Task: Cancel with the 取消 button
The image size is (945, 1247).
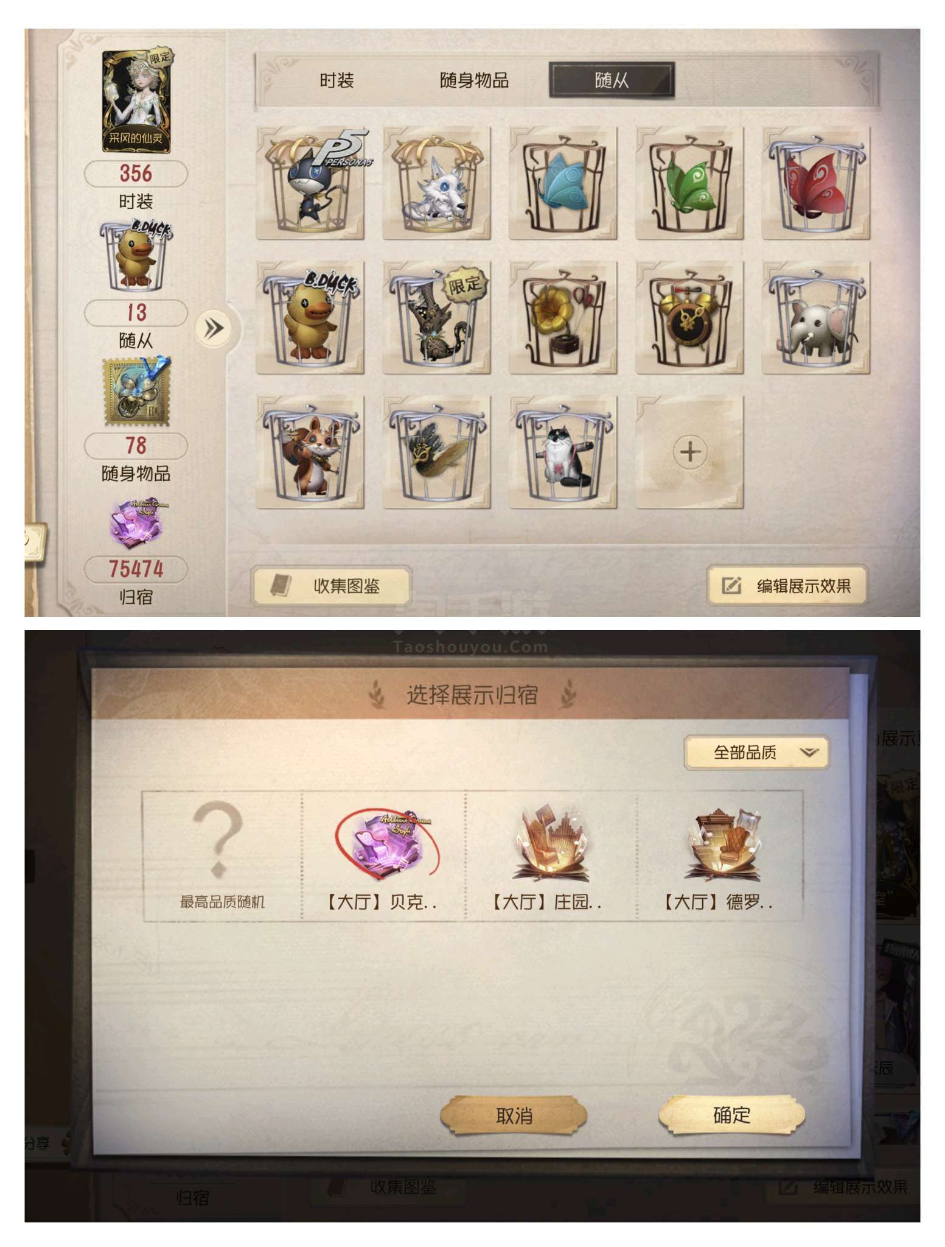Action: (x=514, y=1115)
